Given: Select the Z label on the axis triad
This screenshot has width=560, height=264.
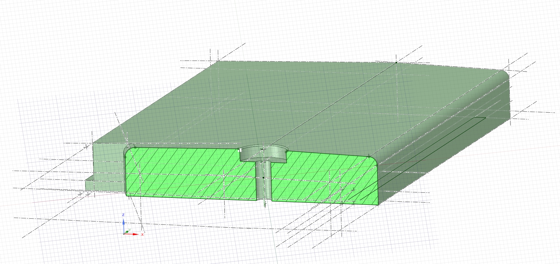Looking at the screenshot, I should (123, 215).
